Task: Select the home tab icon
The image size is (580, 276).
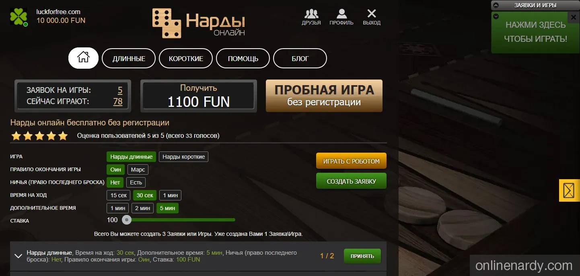Action: coord(83,58)
